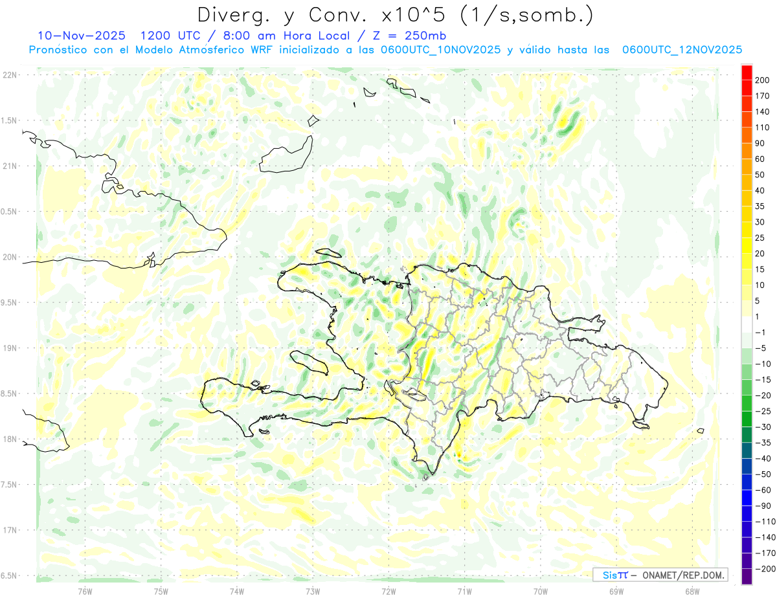This screenshot has height=600, width=777.
Task: Click the positive "200" colorbar value
Action: click(x=763, y=80)
